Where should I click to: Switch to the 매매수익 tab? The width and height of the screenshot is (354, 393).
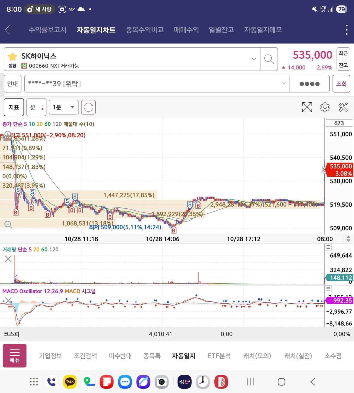[x=186, y=30]
